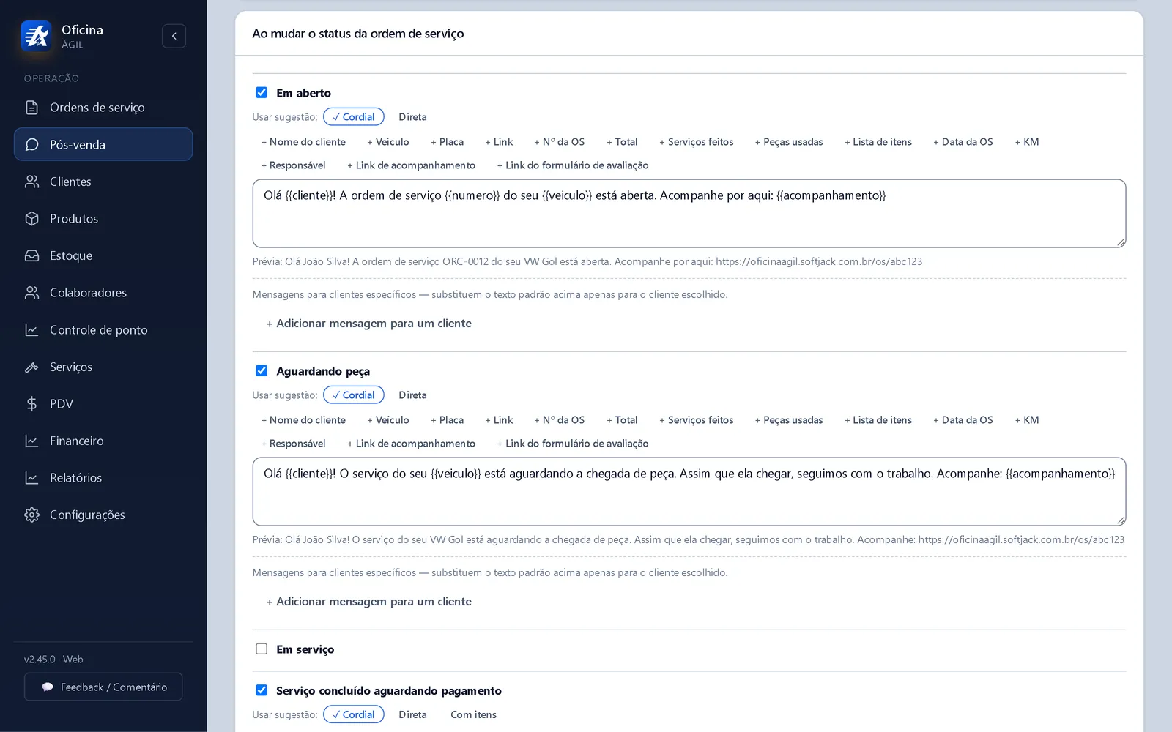Click the Financeiro chart icon

[x=31, y=441]
